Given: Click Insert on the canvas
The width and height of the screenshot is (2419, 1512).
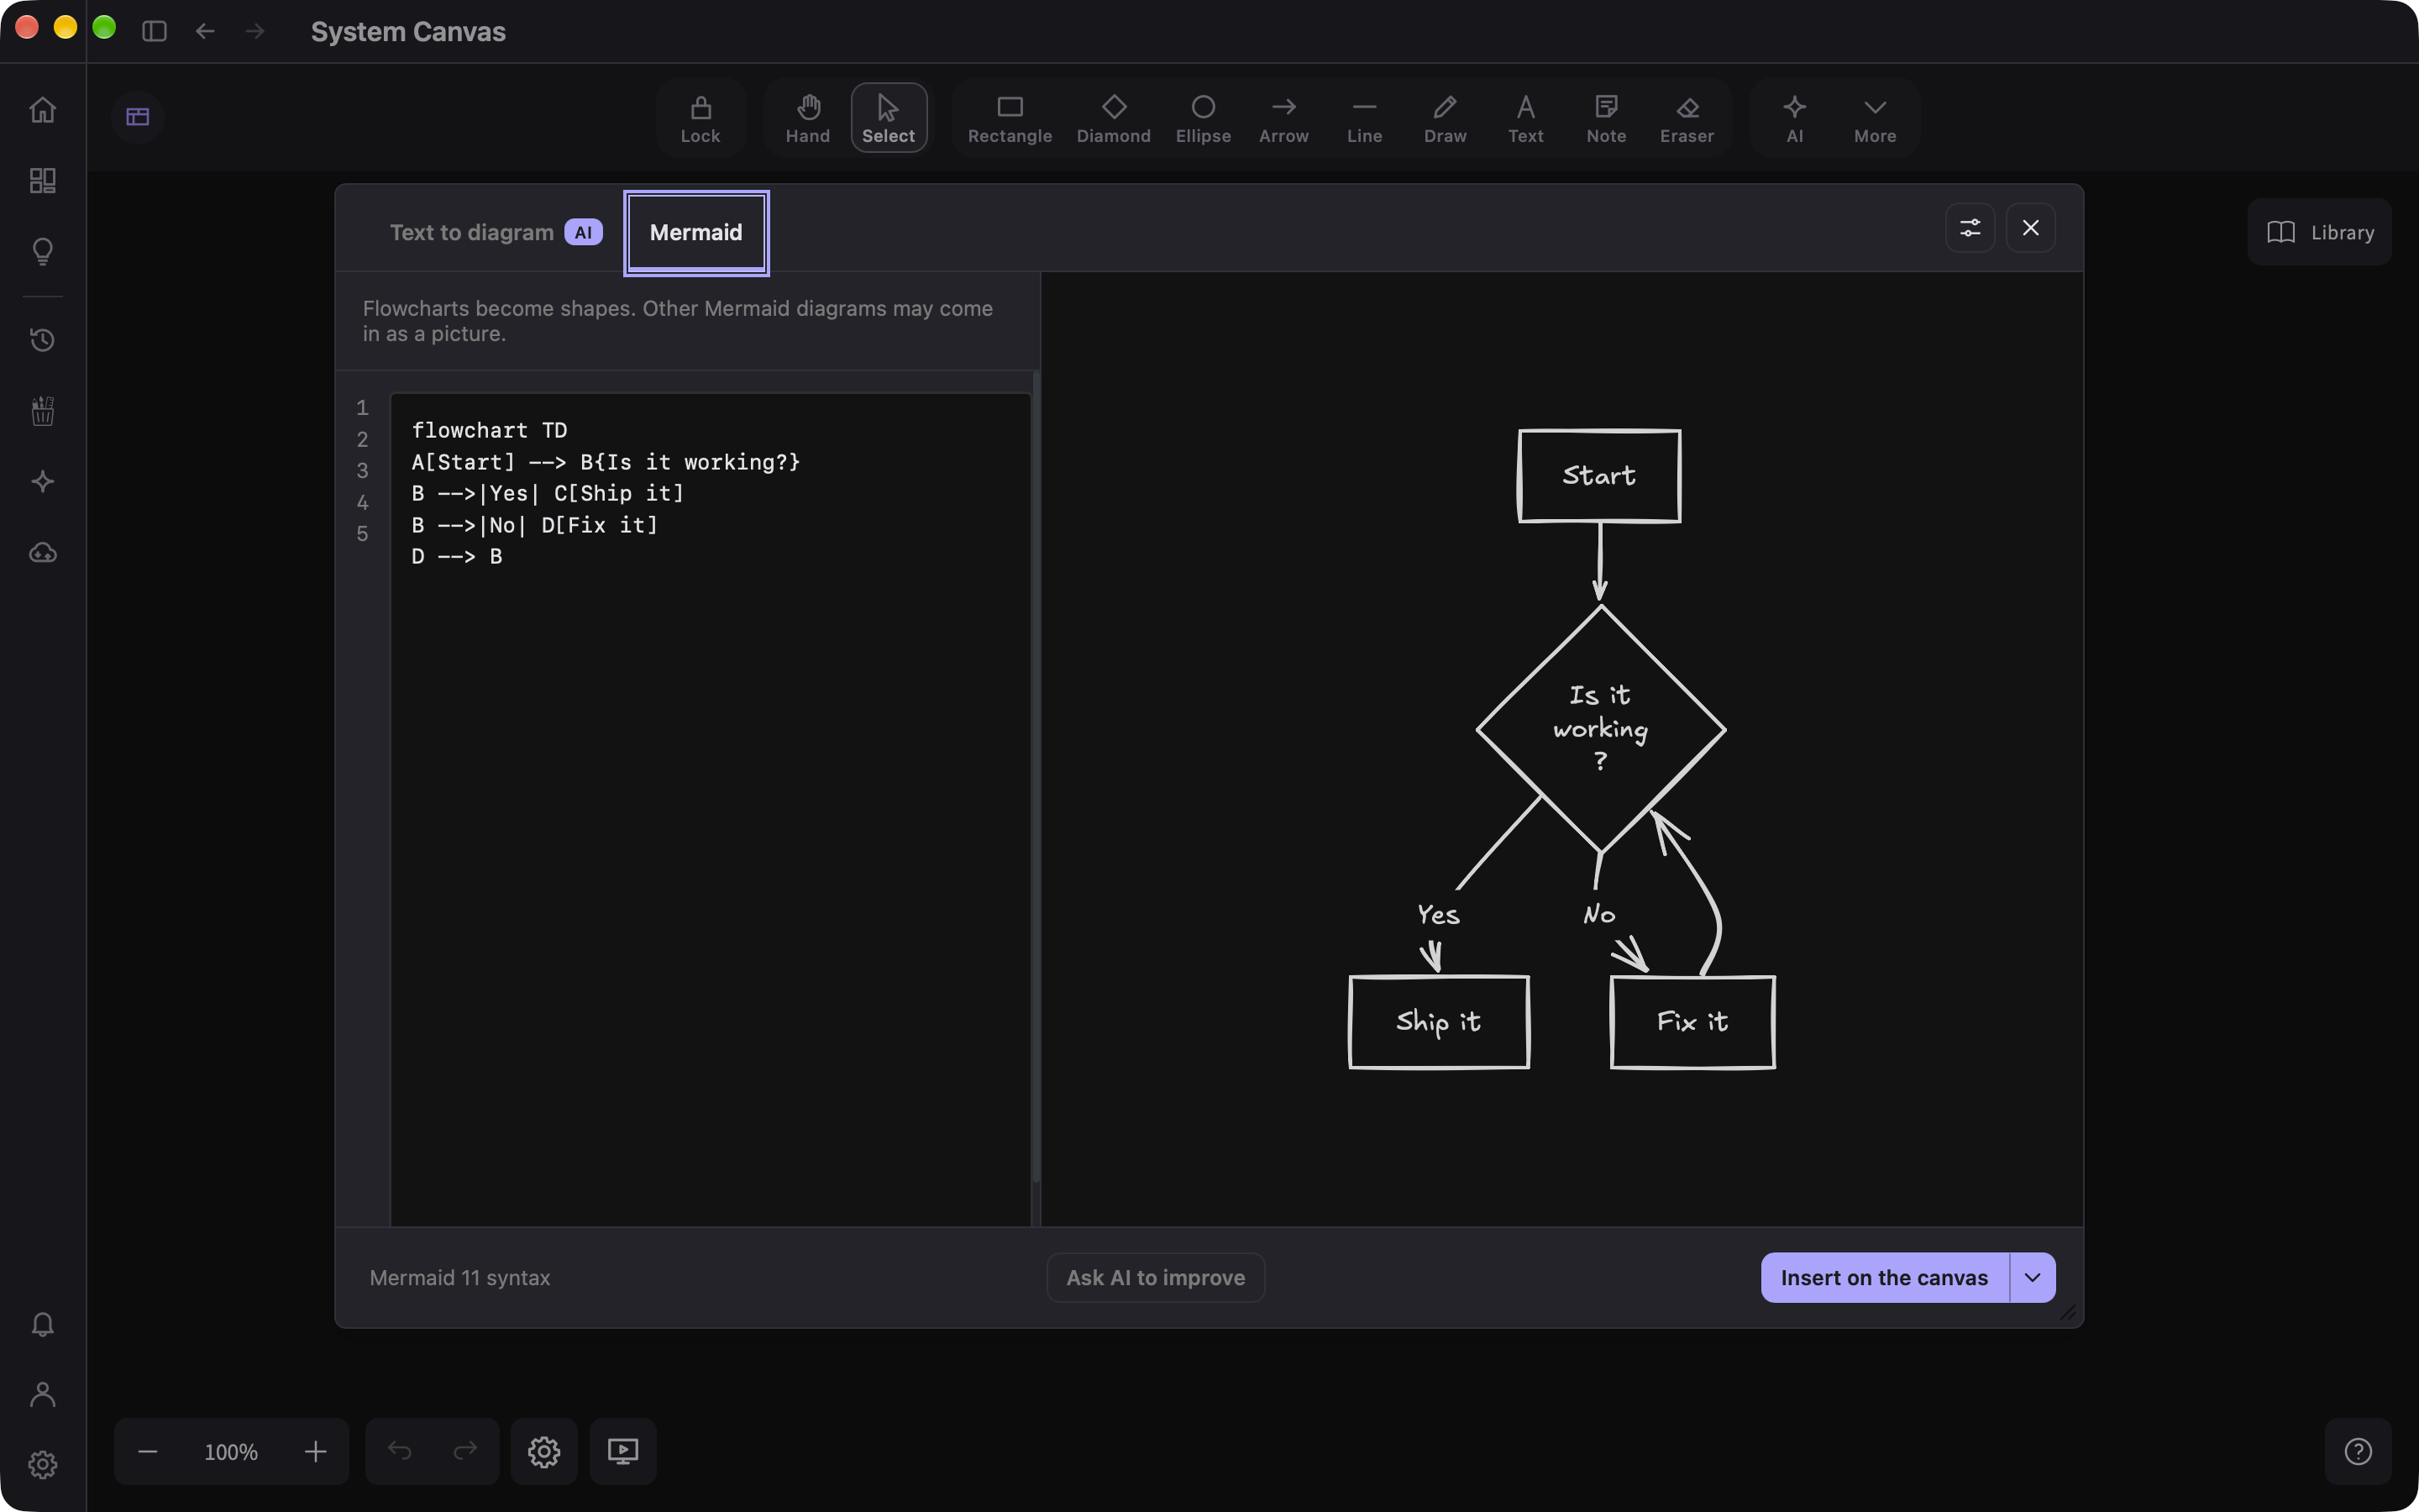Looking at the screenshot, I should (x=1884, y=1277).
